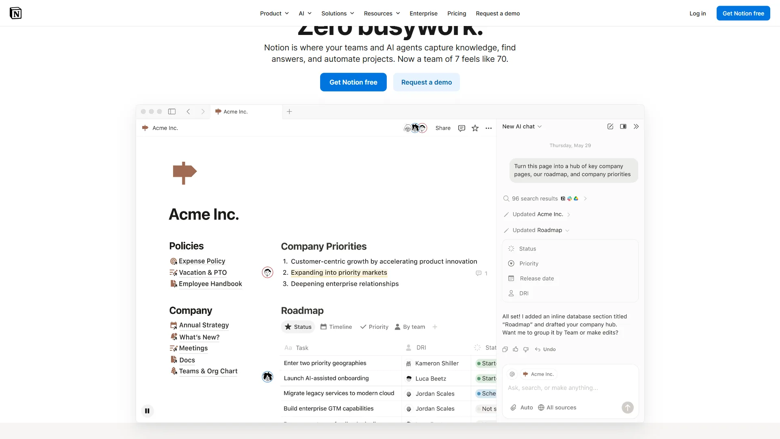The width and height of the screenshot is (780, 439).
Task: Click avatar beside Expanding into priority markets
Action: [267, 272]
